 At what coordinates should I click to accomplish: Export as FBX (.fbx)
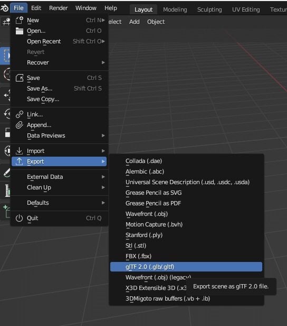tap(186, 256)
